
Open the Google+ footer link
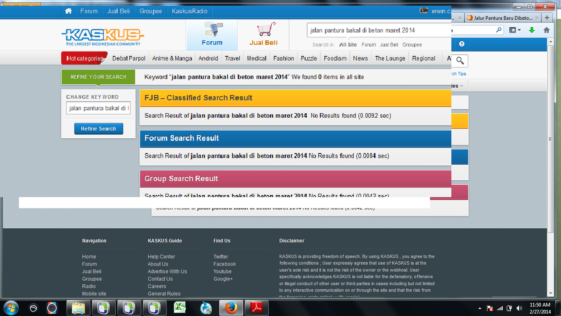pos(224,279)
